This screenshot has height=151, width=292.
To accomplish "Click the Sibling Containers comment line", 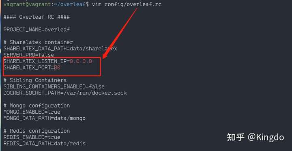I will click(35, 80).
